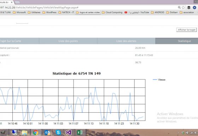Open the Cloud Computing bookmarks folder
This screenshot has width=198, height=136.
112,12
